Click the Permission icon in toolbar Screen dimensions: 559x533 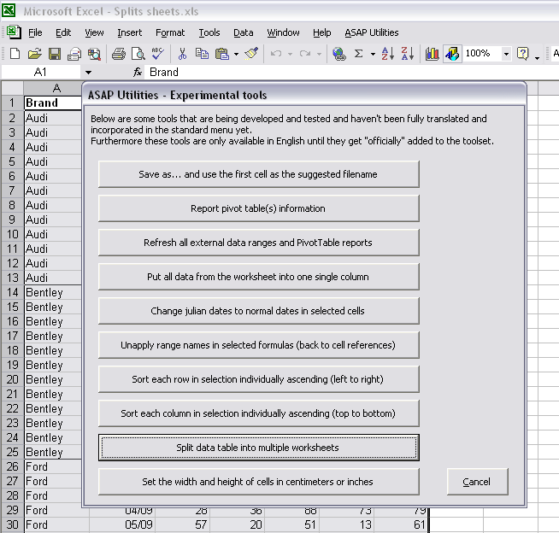pyautogui.click(x=74, y=54)
